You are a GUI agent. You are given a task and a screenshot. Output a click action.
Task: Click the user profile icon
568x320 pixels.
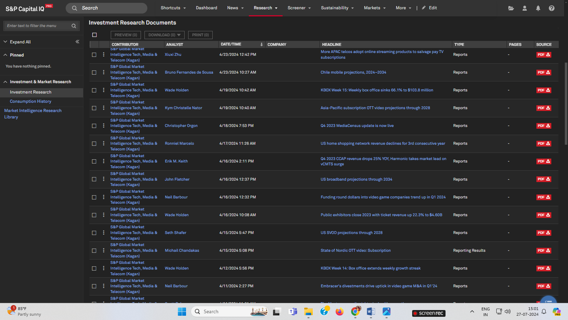(x=524, y=8)
